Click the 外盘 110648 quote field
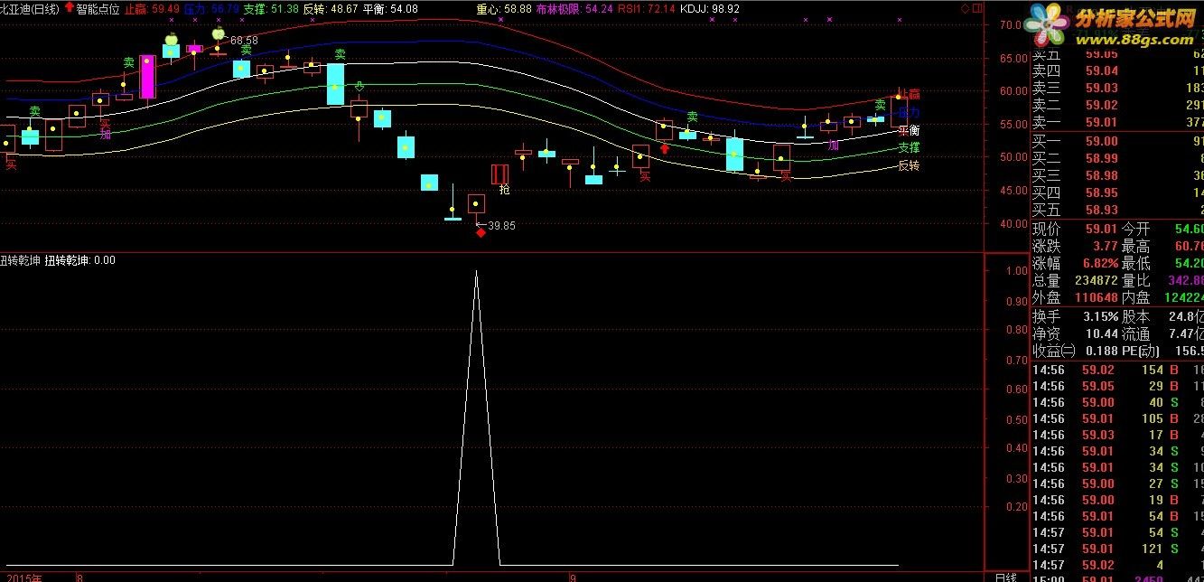1204x582 pixels. pos(1075,297)
